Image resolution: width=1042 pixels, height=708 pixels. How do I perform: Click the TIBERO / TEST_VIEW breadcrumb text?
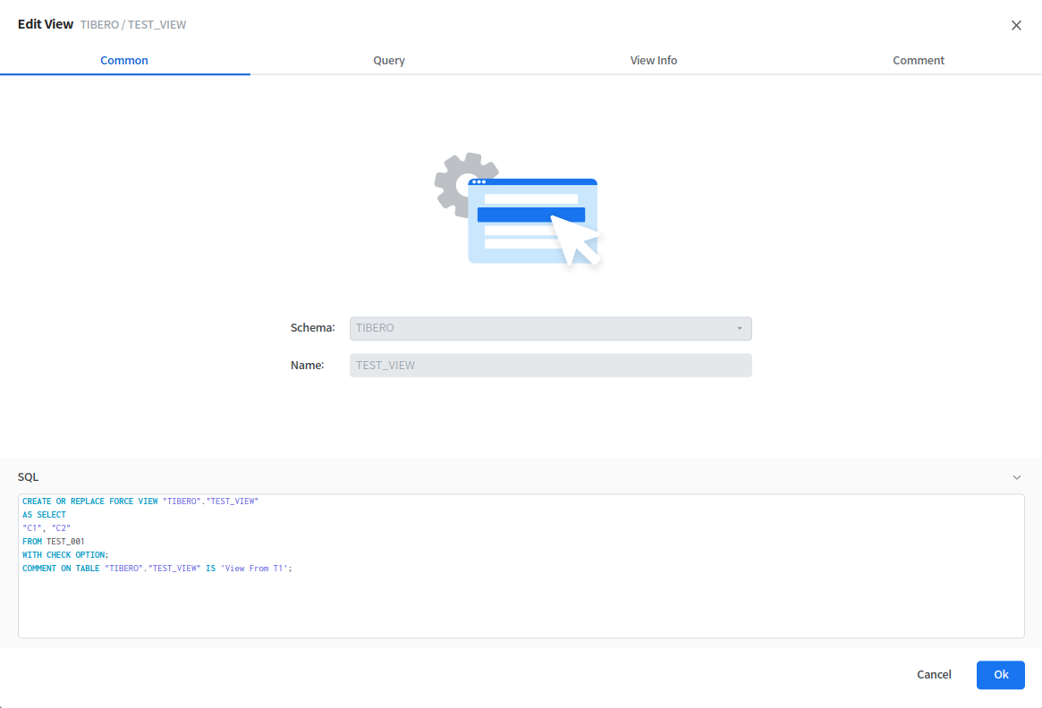[133, 25]
